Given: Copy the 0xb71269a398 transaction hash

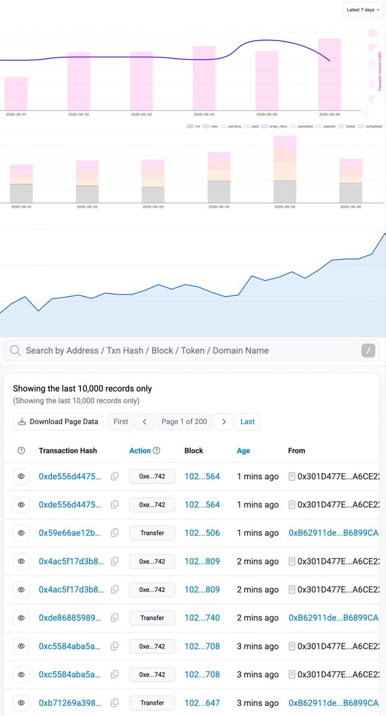Looking at the screenshot, I should [115, 703].
